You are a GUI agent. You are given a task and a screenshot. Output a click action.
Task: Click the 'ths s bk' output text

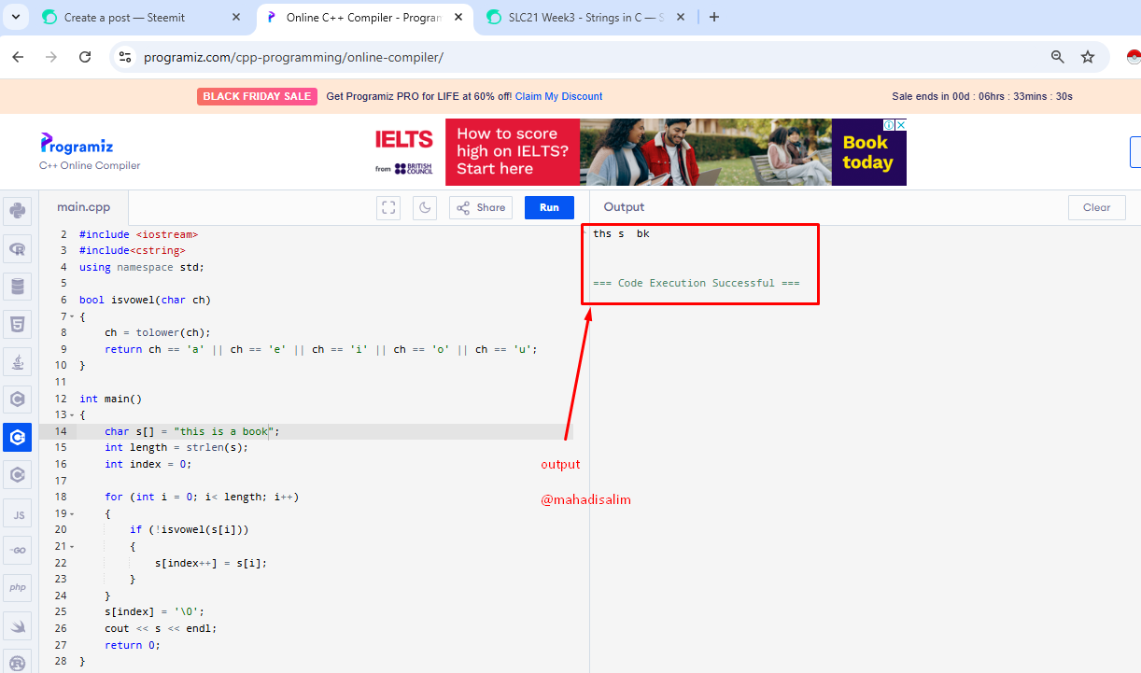pyautogui.click(x=621, y=233)
